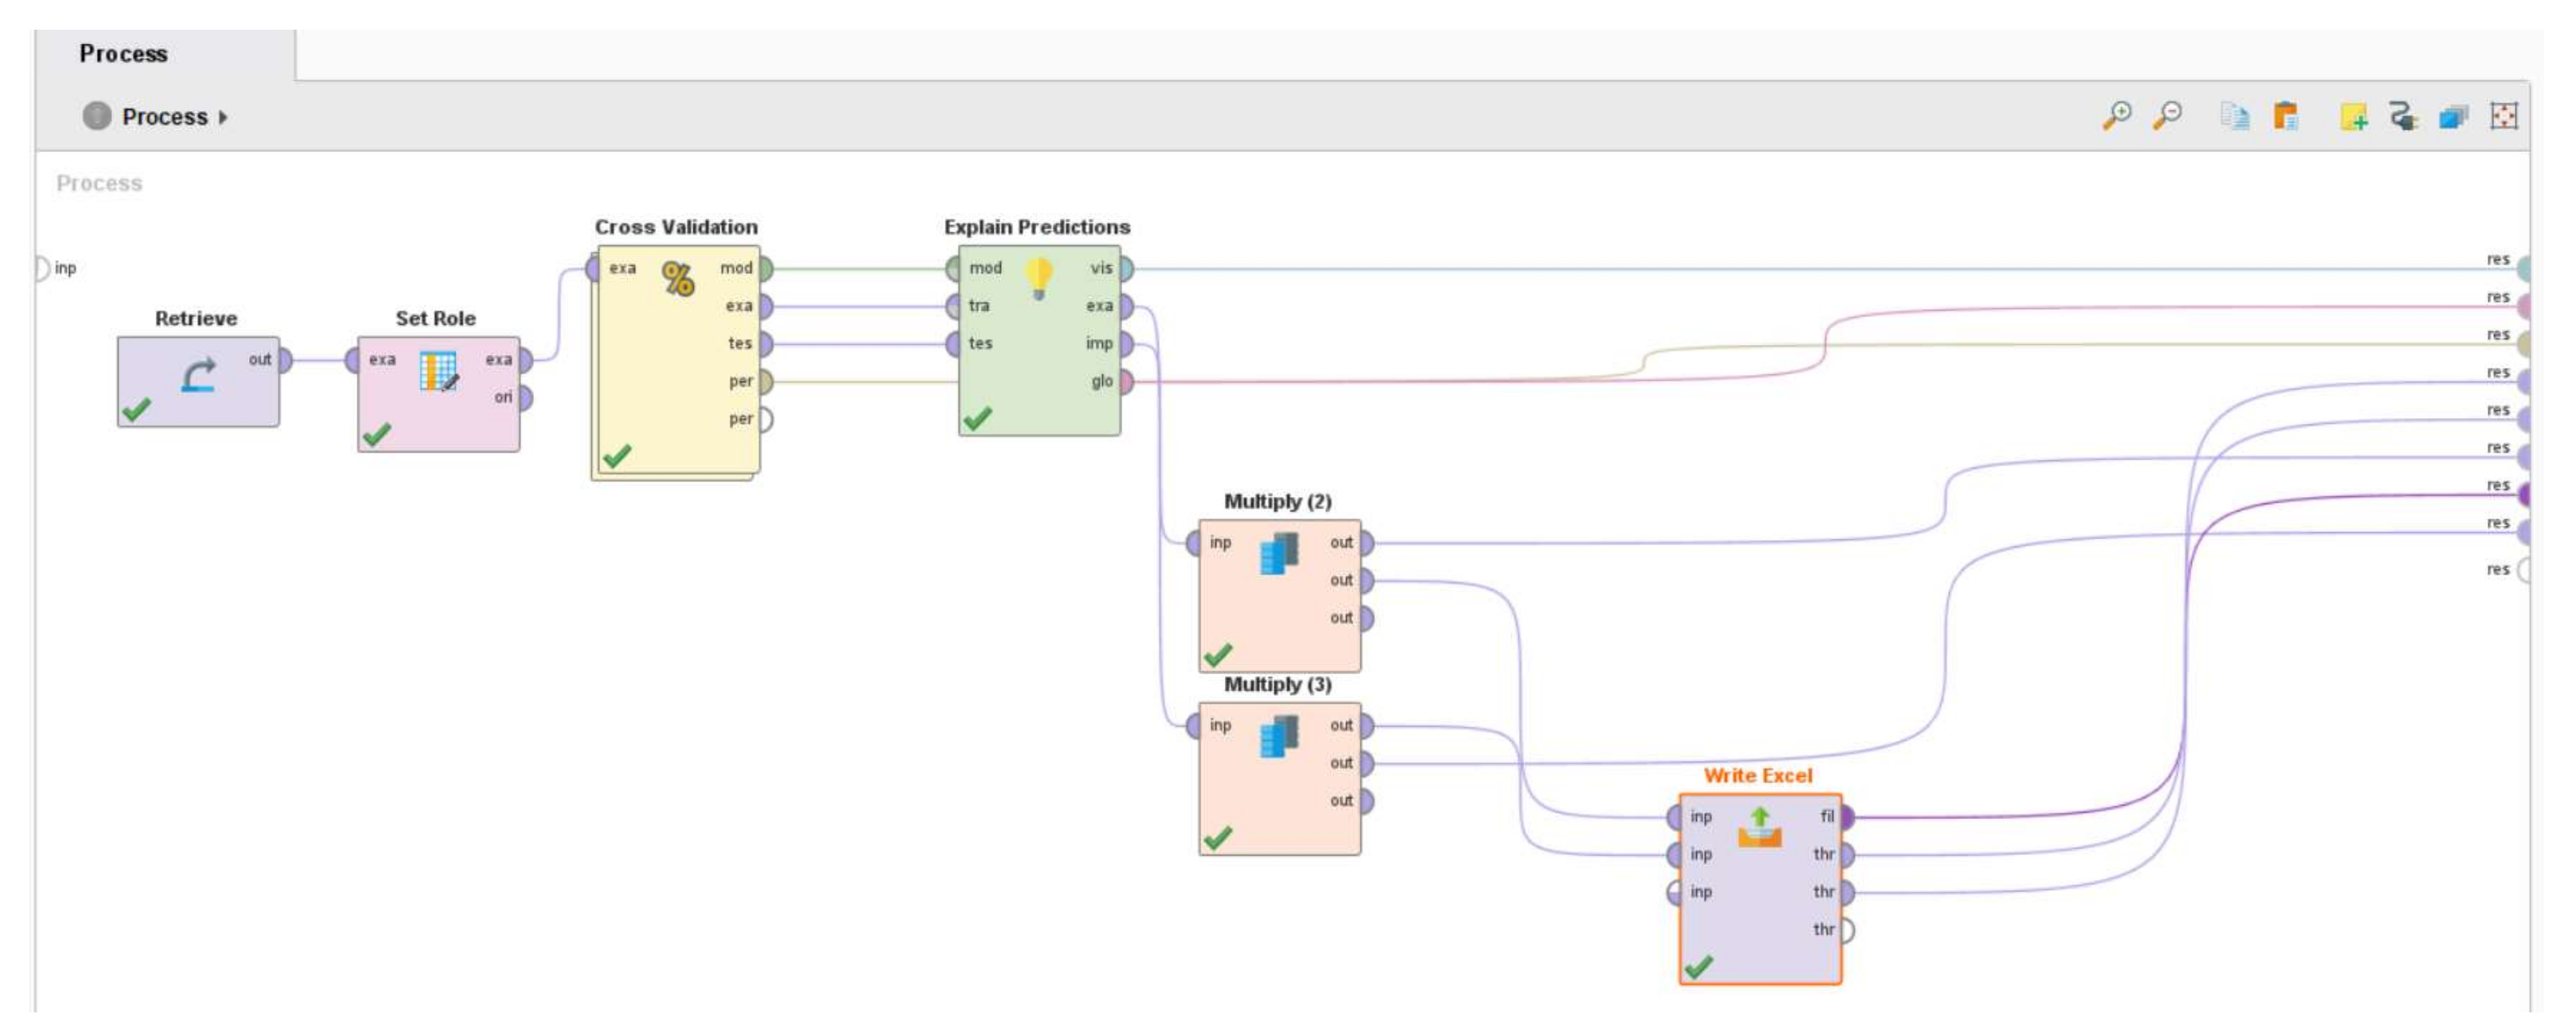Click the blue operator ordering icon

pos(2453,117)
